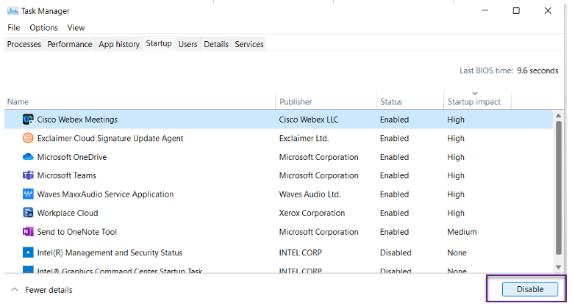Click the Exclaimer Ltd. publisher cell
Image resolution: width=572 pixels, height=306 pixels.
[x=304, y=138]
